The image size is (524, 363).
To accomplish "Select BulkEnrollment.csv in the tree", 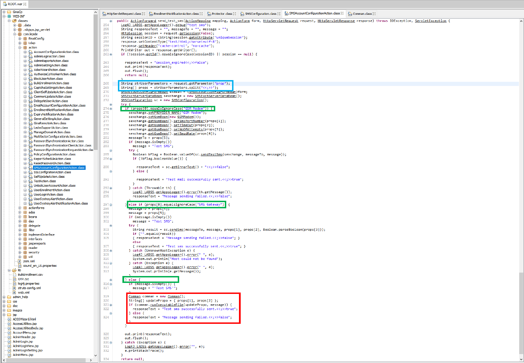I will click(30, 275).
